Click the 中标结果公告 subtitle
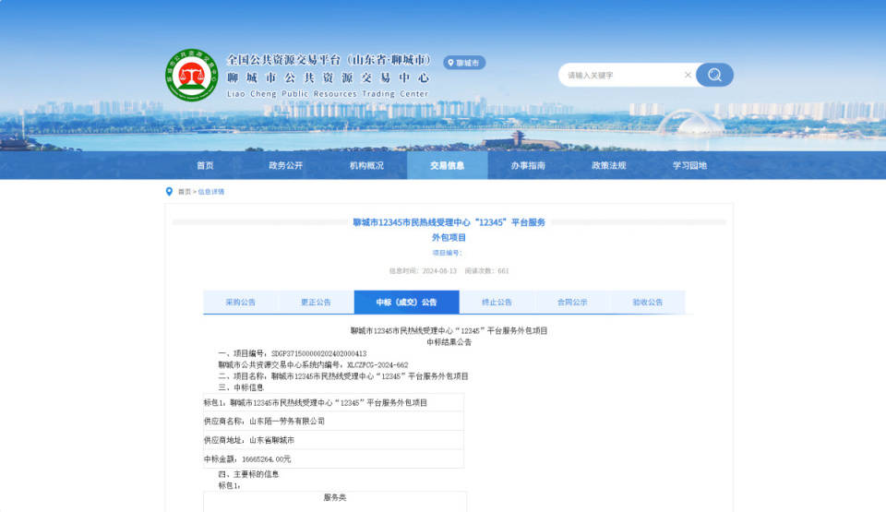This screenshot has width=886, height=512. (x=449, y=342)
